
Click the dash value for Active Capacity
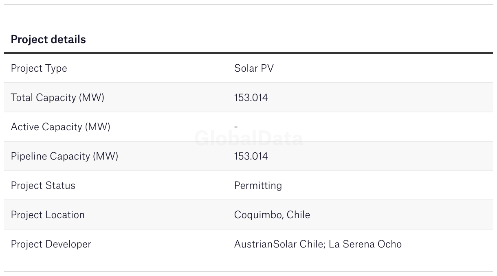[236, 127]
